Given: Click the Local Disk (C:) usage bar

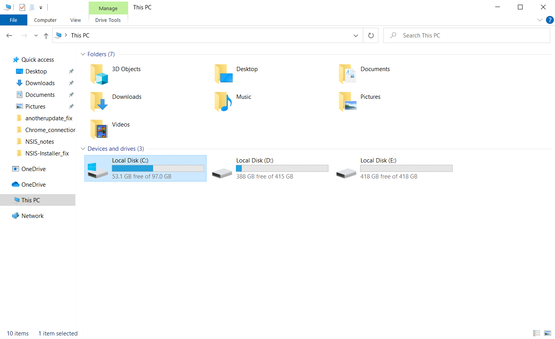Looking at the screenshot, I should click(x=158, y=168).
